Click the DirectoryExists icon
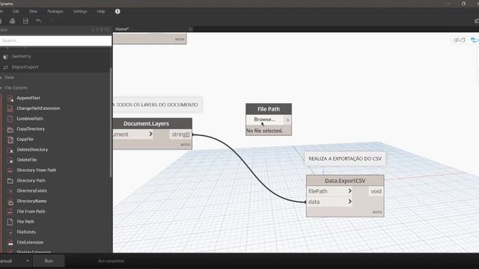The width and height of the screenshot is (479, 269). coord(10,191)
